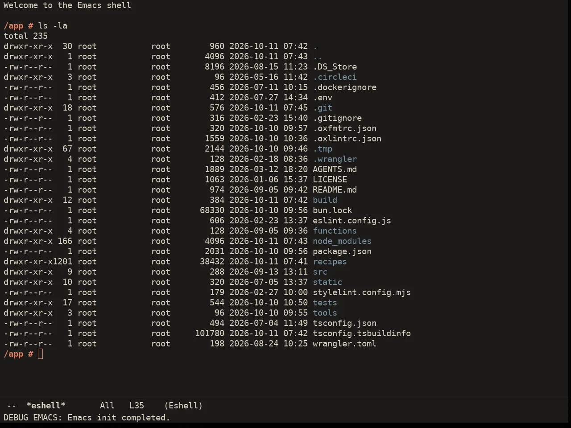Screen dimensions: 571x428
Task: Click the eslint.config.js file name
Action: coord(352,221)
